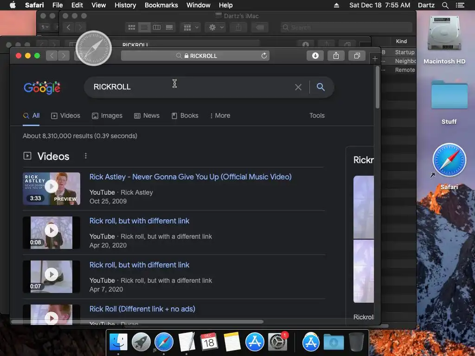Select the All results tab
475x356 pixels.
point(31,115)
